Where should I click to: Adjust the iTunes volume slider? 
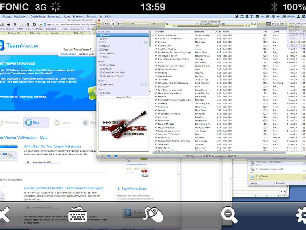click(143, 24)
